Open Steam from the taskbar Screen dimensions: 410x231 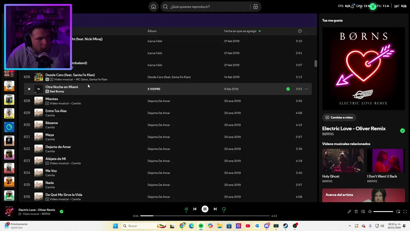285,226
